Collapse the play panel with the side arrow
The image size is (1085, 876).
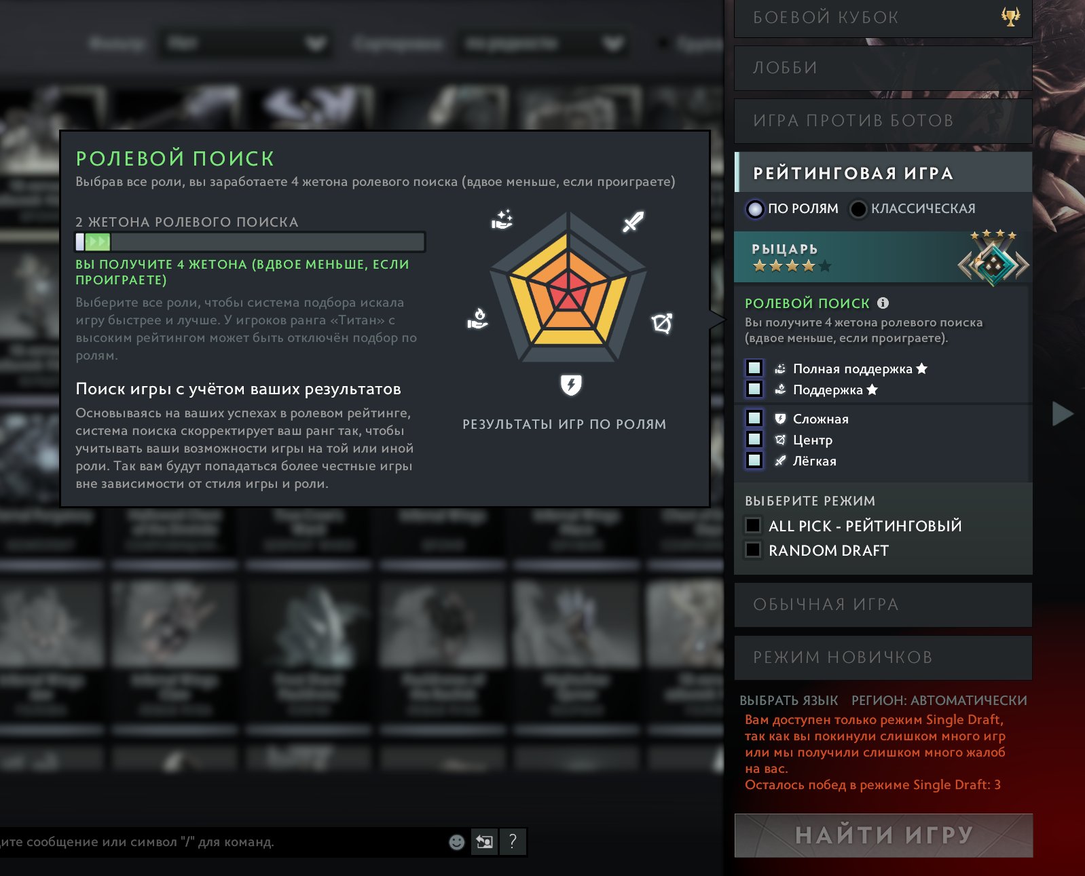[x=1063, y=413]
